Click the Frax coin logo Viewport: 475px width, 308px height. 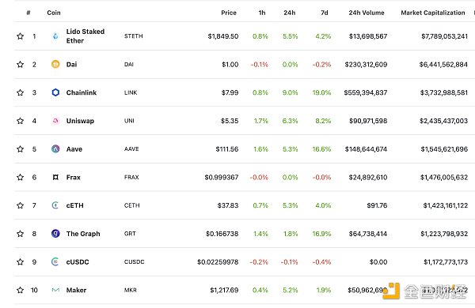(x=55, y=177)
